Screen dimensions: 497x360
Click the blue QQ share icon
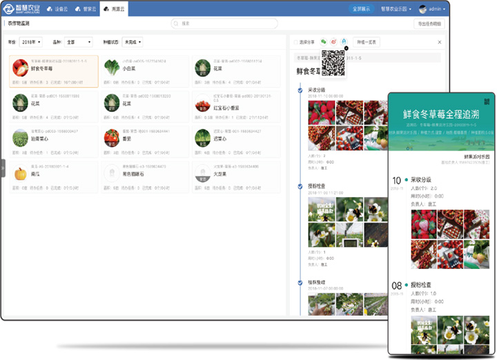click(344, 42)
